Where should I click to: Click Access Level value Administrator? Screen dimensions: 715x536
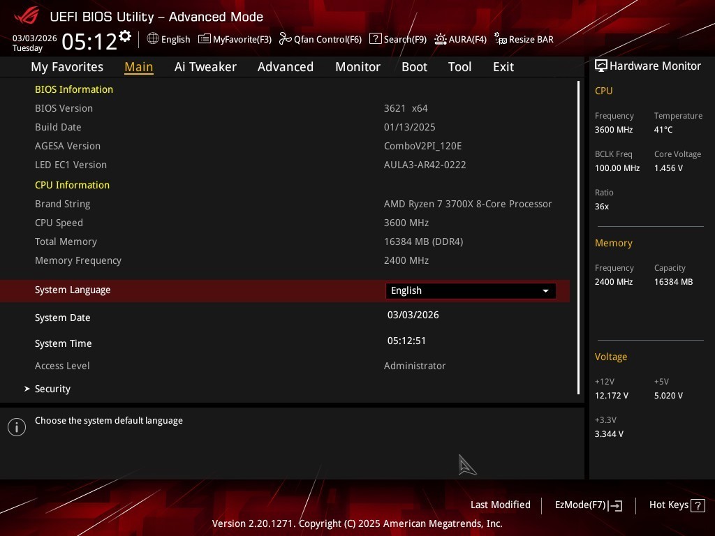415,366
